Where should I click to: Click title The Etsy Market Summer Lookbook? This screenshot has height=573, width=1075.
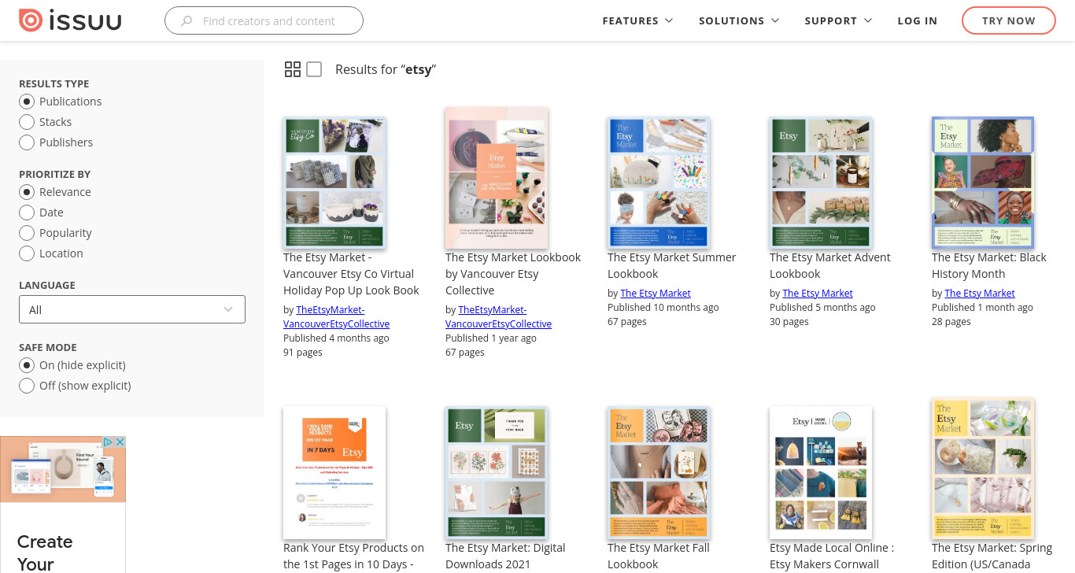(672, 265)
